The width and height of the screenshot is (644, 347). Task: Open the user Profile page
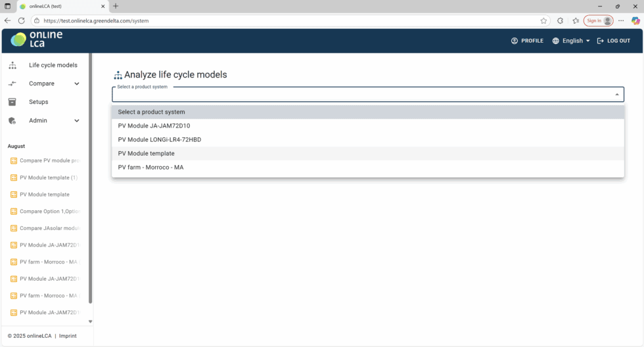click(527, 41)
